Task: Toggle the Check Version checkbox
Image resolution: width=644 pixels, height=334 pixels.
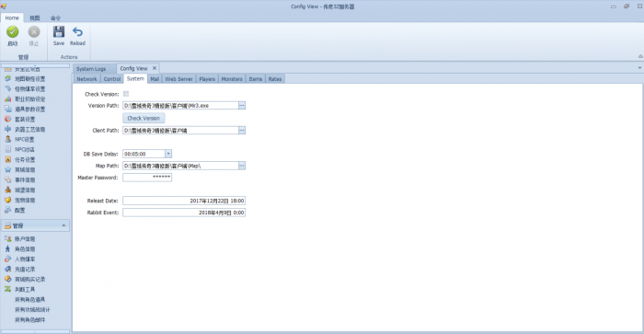Action: click(126, 94)
